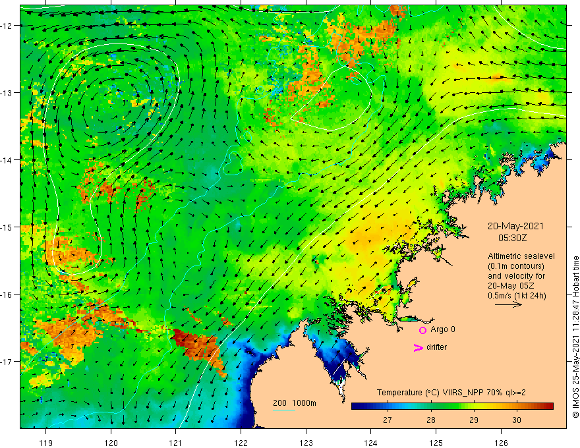Click the magenta Argo 0 circle marker
The image size is (580, 448).
coord(422,330)
